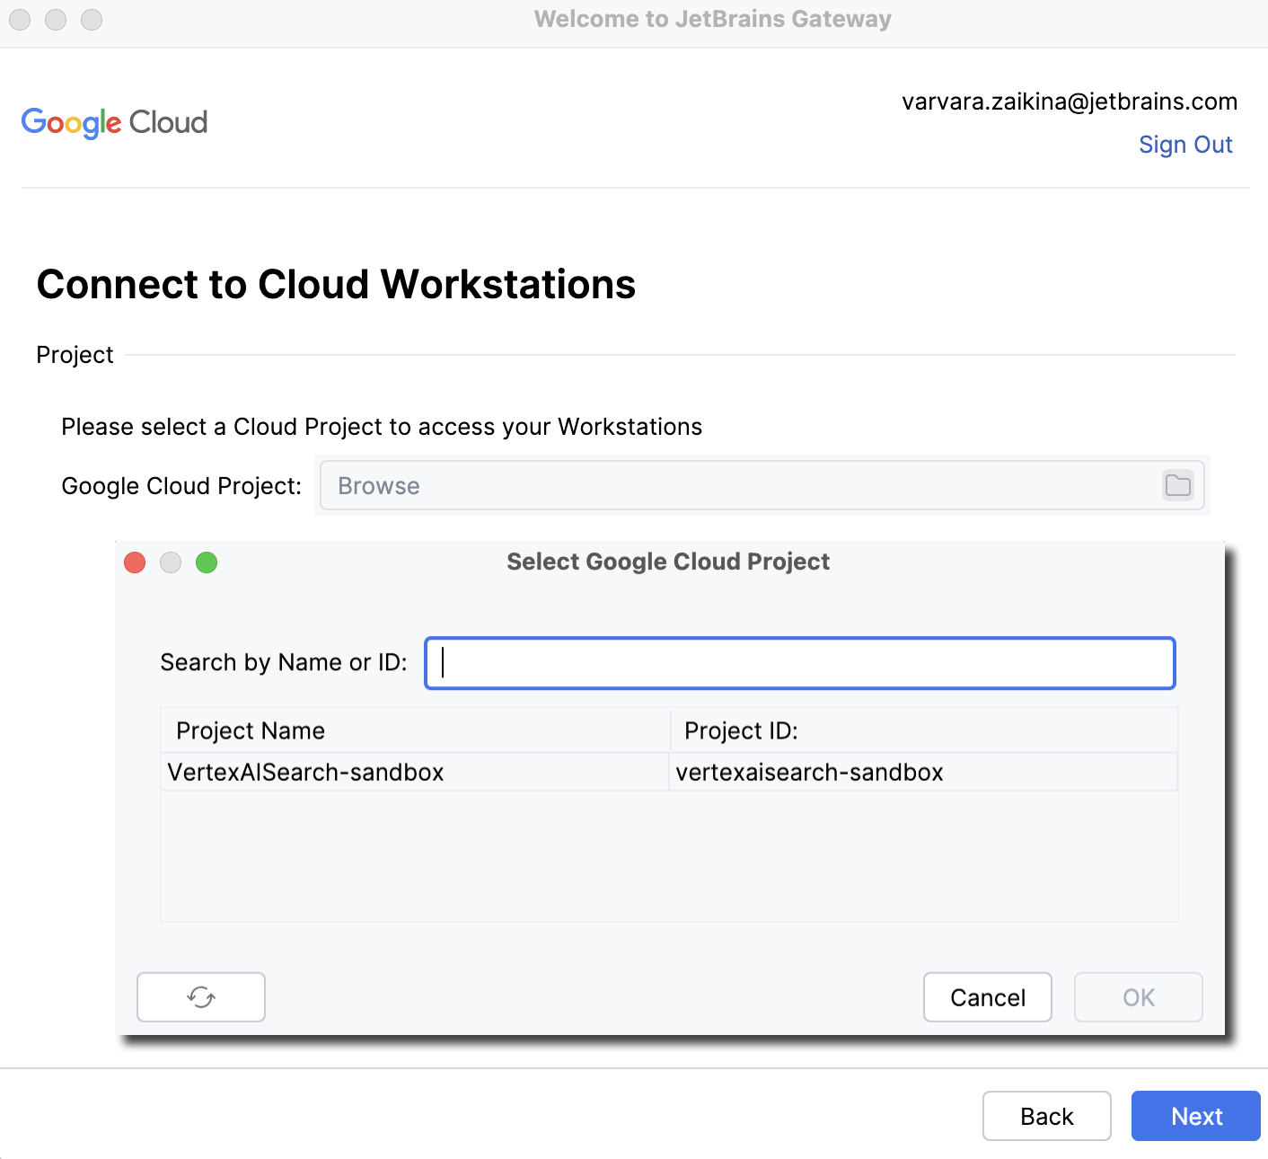Click the green maximize dot on project dialog
The height and width of the screenshot is (1159, 1268).
click(207, 562)
